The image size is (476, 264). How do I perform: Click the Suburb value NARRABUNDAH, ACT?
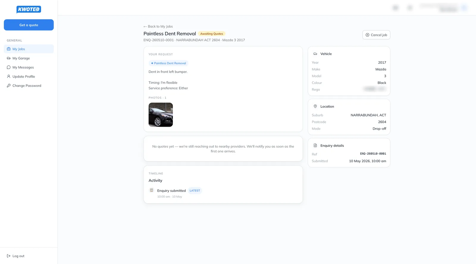point(368,115)
